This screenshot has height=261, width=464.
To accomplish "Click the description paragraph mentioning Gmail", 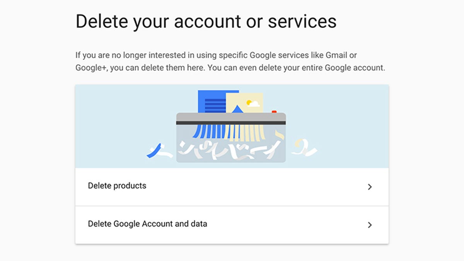I will coord(230,61).
